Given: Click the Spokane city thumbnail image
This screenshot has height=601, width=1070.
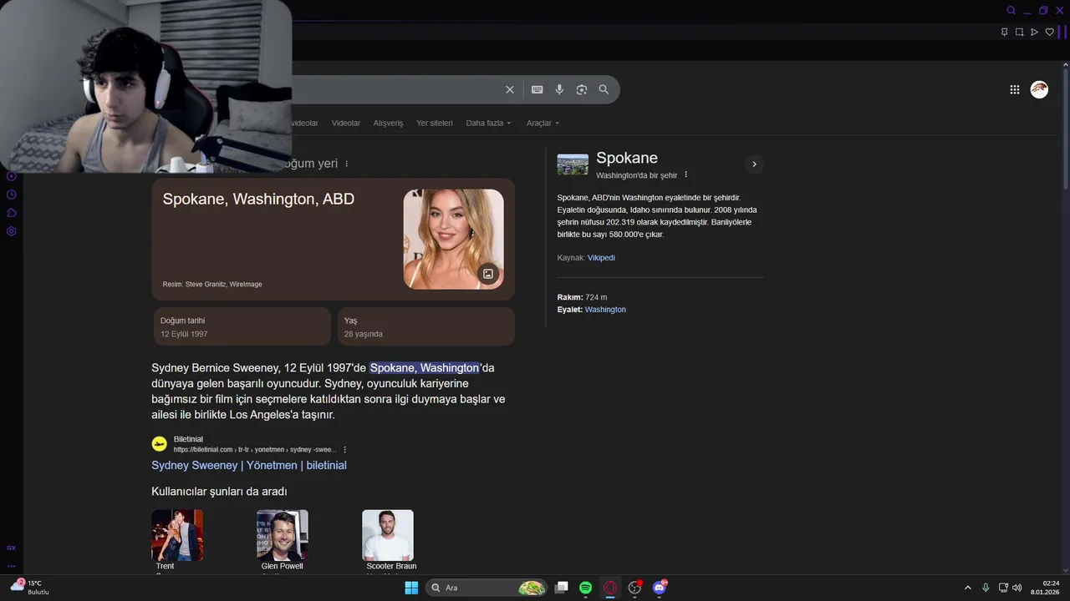Looking at the screenshot, I should click(573, 164).
